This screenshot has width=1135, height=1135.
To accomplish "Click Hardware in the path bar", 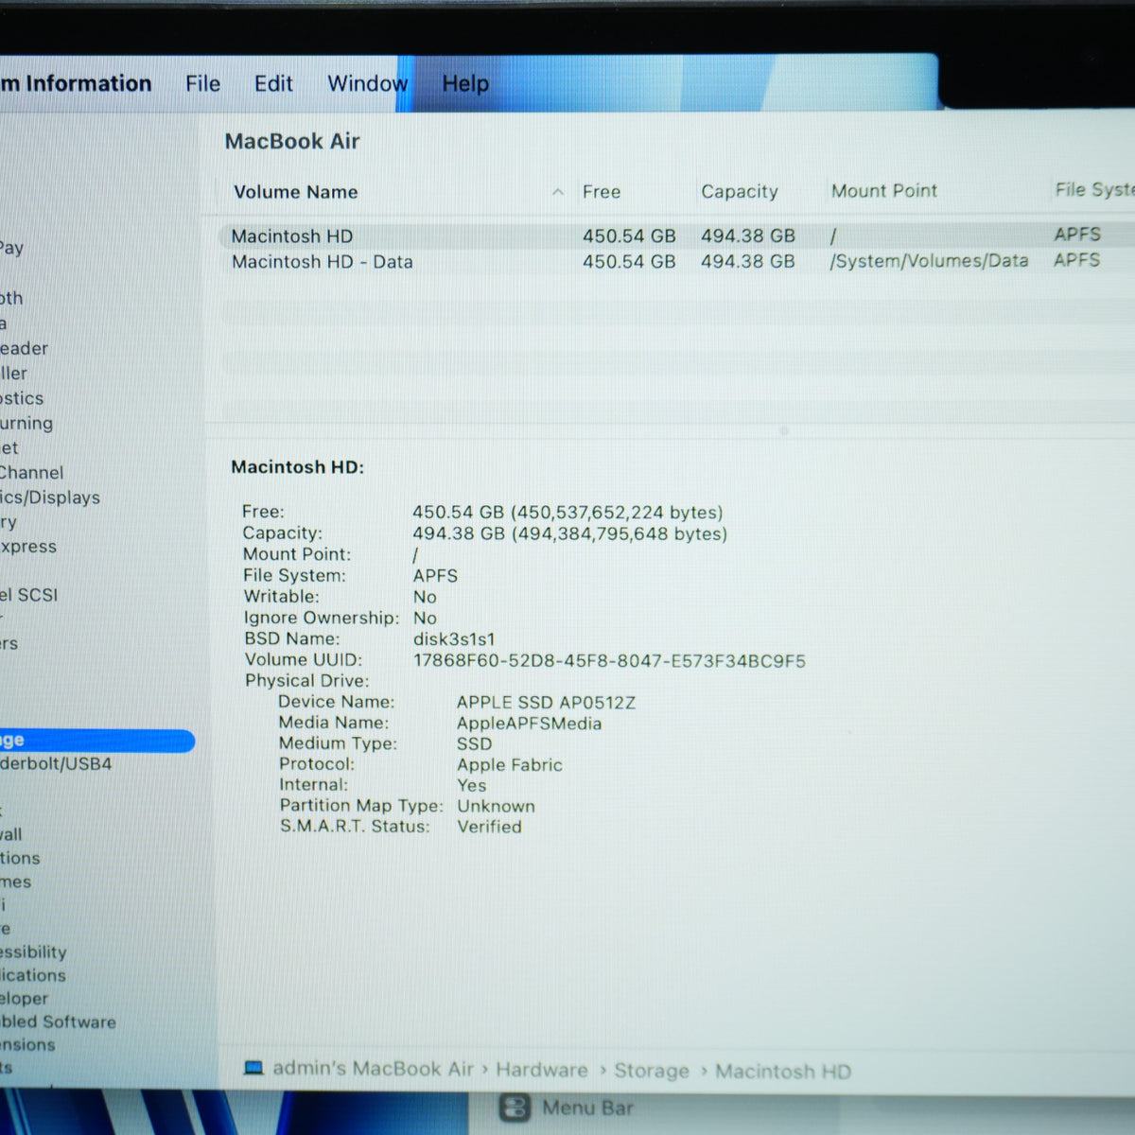I will pyautogui.click(x=541, y=1070).
